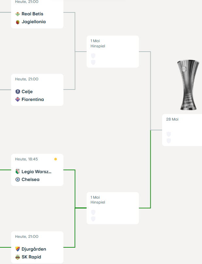Click the first placeholder crest in the final card
The height and width of the screenshot is (264, 202).
[x=169, y=134]
